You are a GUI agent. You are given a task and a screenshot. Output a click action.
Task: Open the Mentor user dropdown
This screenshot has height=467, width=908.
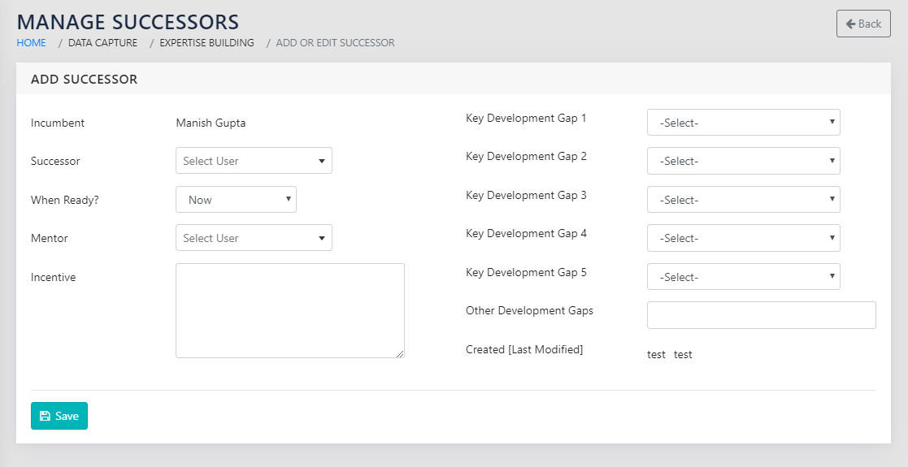254,238
